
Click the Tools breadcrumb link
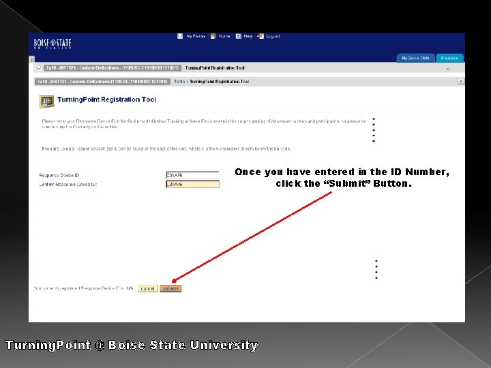pyautogui.click(x=179, y=81)
